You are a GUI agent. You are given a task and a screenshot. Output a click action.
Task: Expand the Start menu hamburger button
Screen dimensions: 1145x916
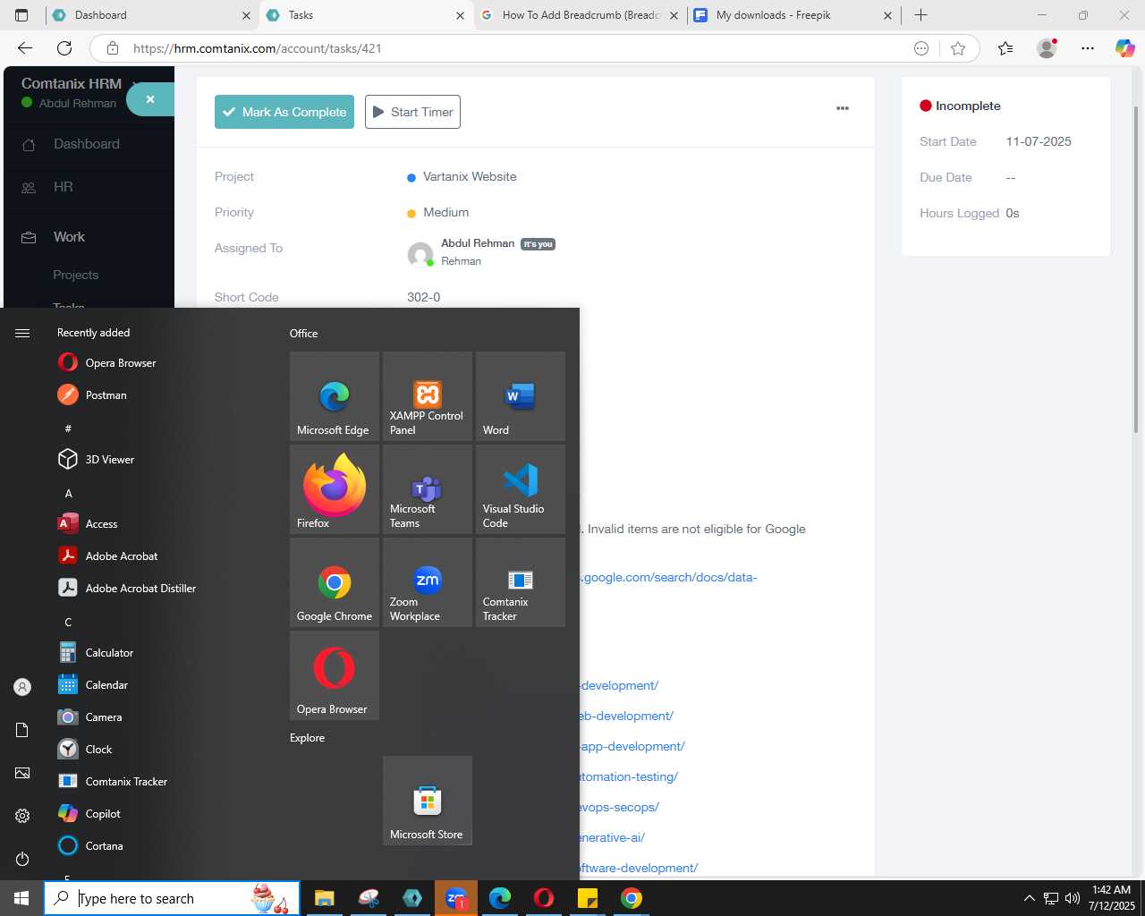point(22,333)
